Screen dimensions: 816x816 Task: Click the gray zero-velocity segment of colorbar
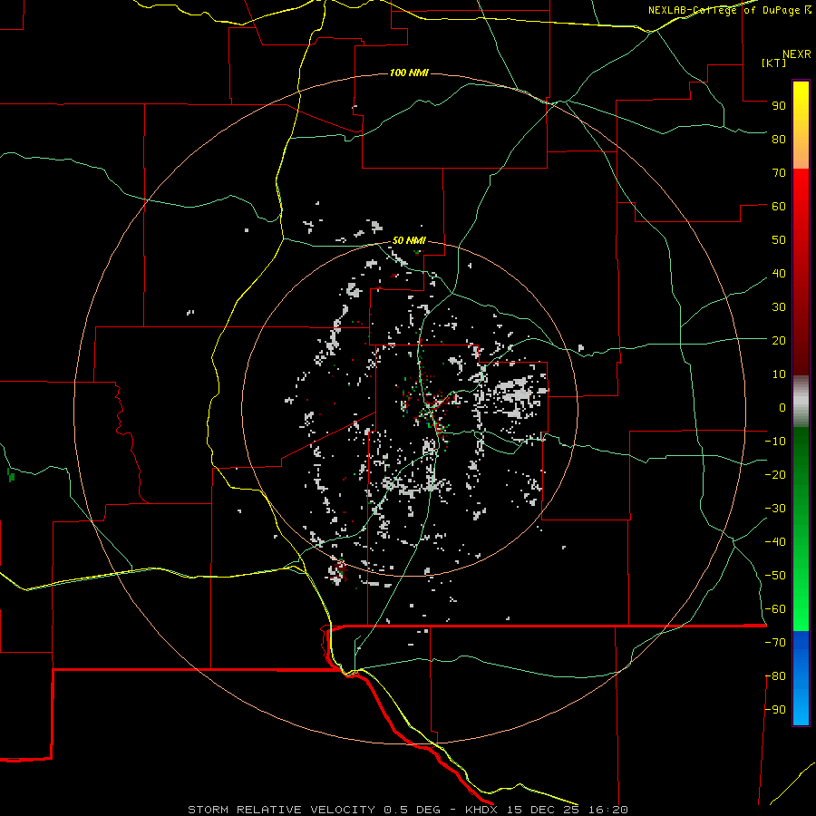pos(801,402)
